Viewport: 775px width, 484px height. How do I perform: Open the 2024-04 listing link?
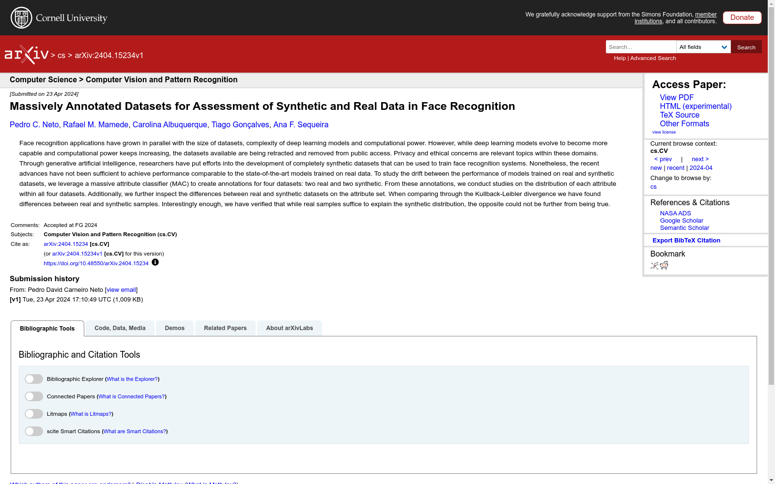coord(701,168)
